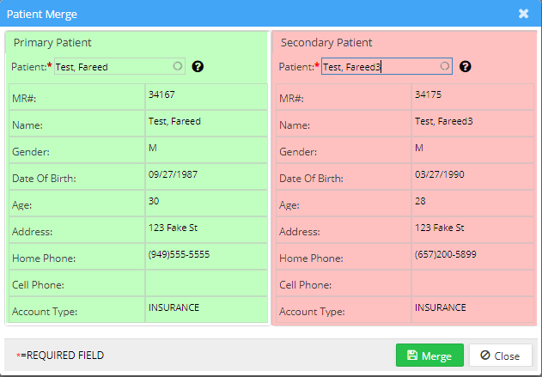Screen dimensions: 542x377
Task: Focus the Secondary Patient input showing Test, Fareed3
Action: (x=378, y=67)
